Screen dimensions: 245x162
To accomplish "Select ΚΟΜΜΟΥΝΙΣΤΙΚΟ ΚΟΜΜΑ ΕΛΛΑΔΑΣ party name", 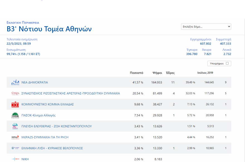I will 47,104.
